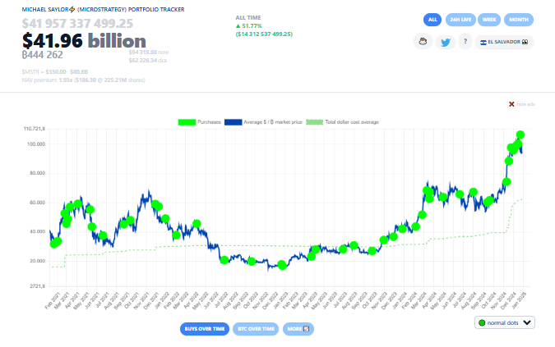Click the $62 226.34 dca value
Screen dimensions: 555x347
pyautogui.click(x=148, y=61)
